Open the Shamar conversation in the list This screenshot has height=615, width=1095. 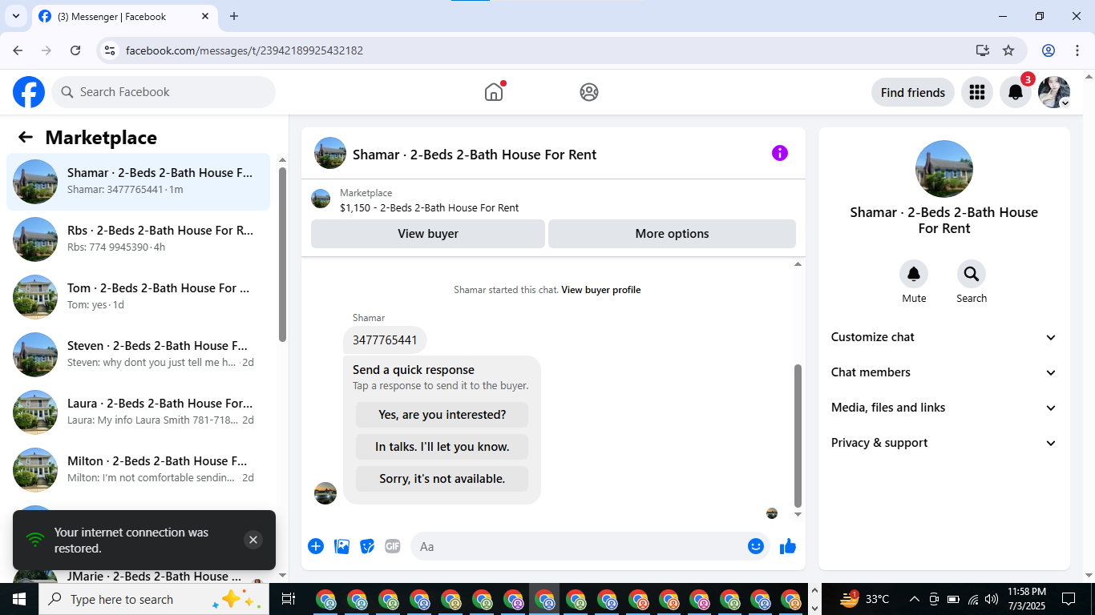(x=138, y=182)
